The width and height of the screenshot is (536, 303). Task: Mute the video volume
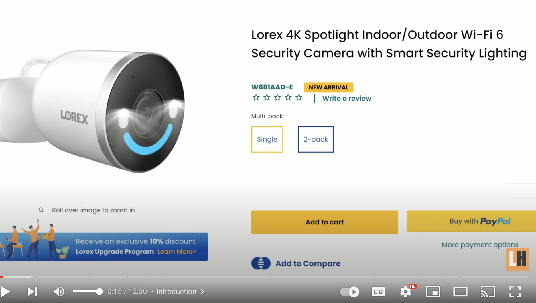(x=59, y=292)
